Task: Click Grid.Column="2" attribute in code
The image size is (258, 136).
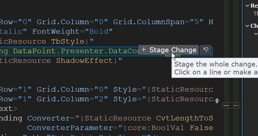Action: coord(72,99)
